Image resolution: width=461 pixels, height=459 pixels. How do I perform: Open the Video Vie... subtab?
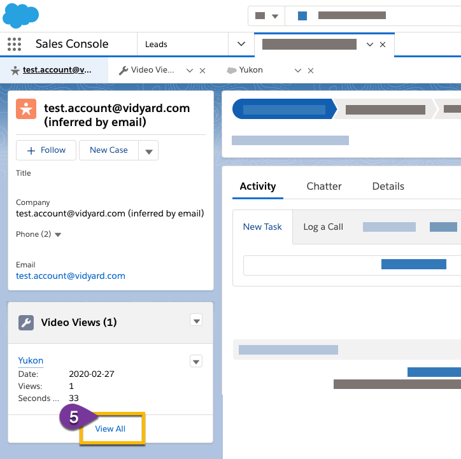[x=152, y=70]
